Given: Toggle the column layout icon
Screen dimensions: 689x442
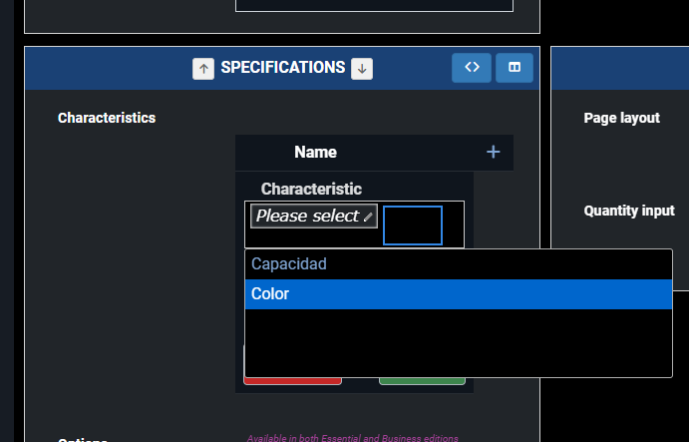Looking at the screenshot, I should coord(515,67).
